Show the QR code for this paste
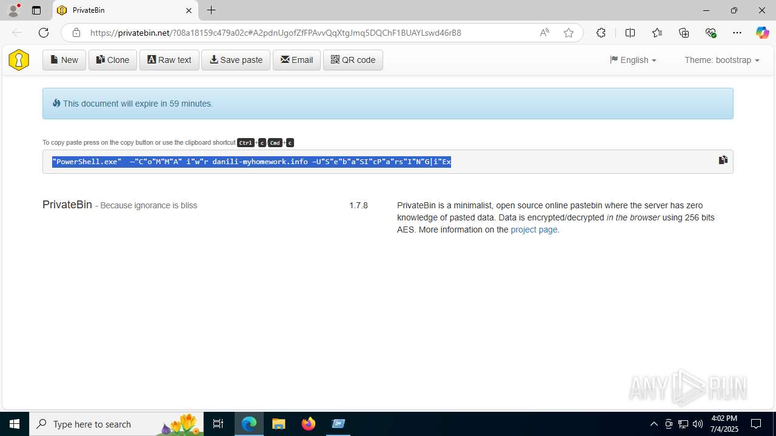 pyautogui.click(x=353, y=60)
